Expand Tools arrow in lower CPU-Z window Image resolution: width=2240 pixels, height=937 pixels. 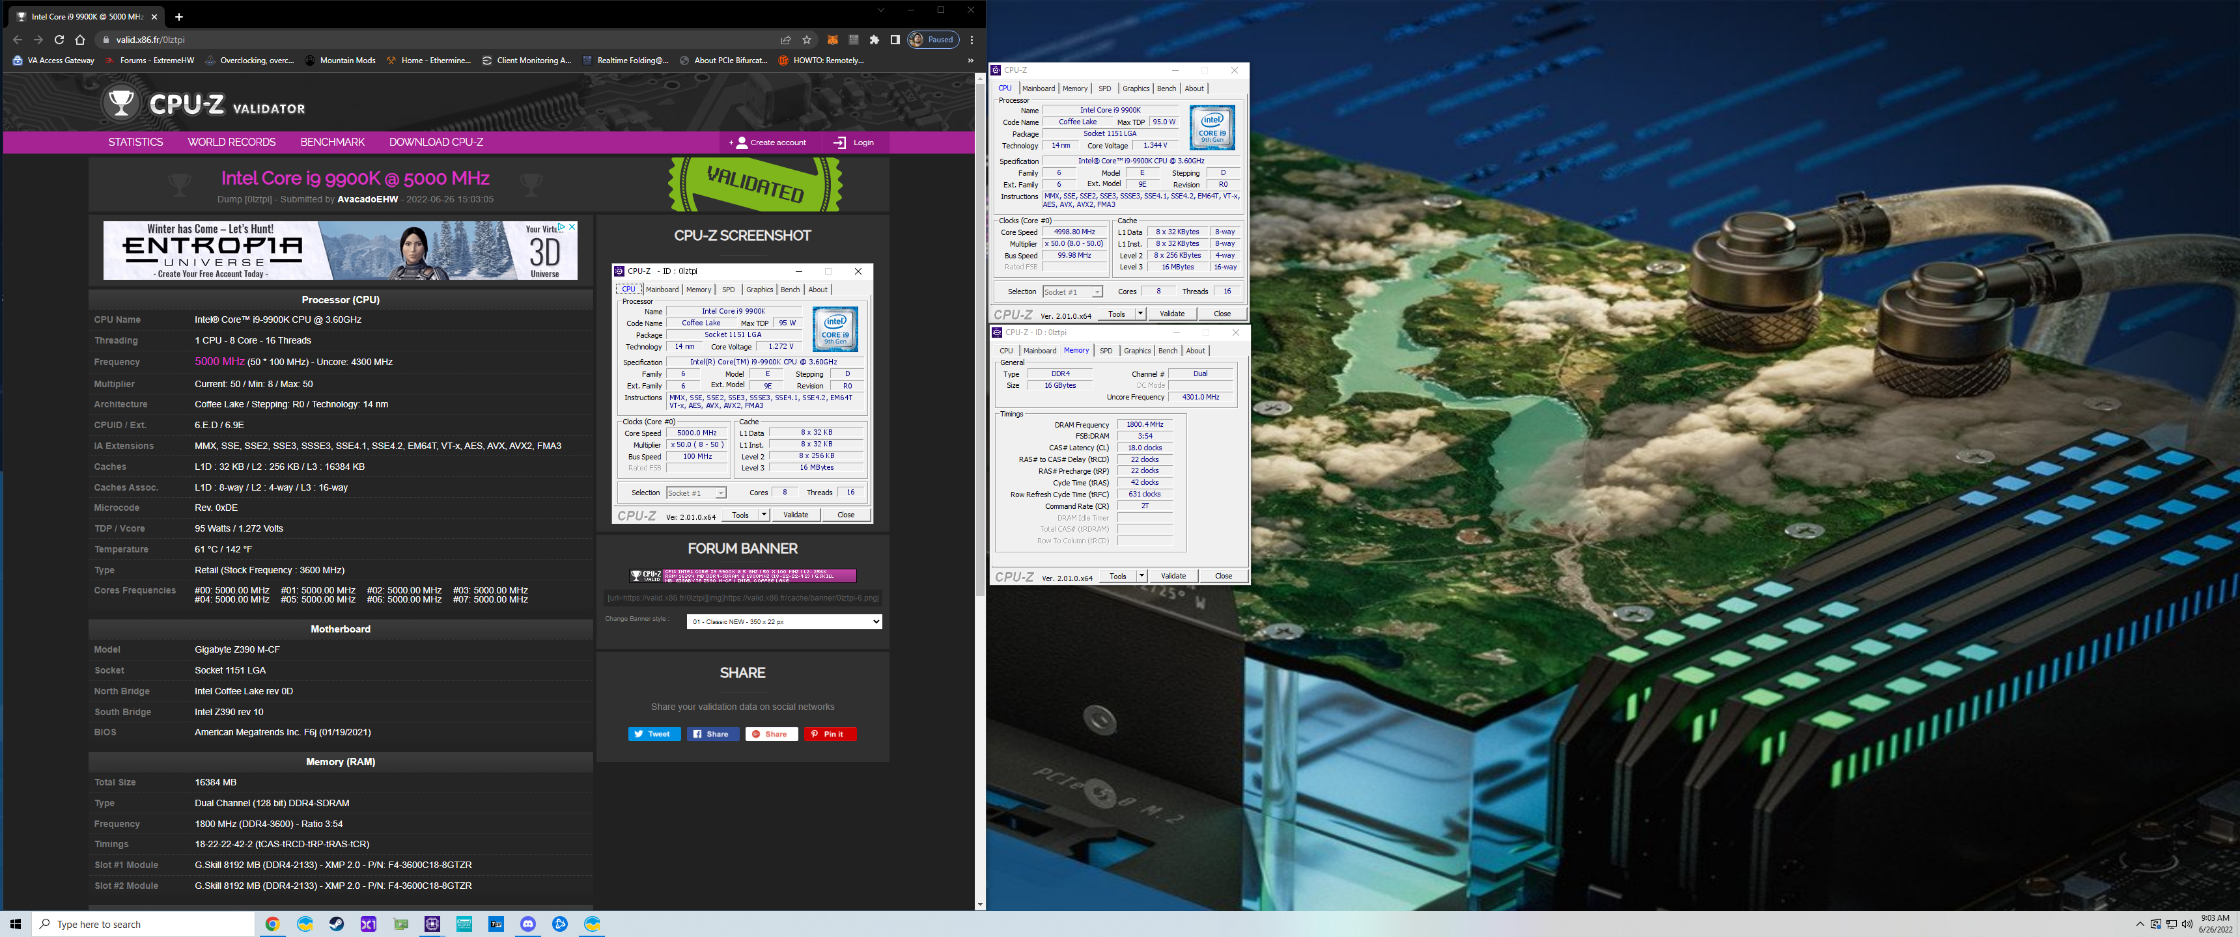pyautogui.click(x=1141, y=577)
